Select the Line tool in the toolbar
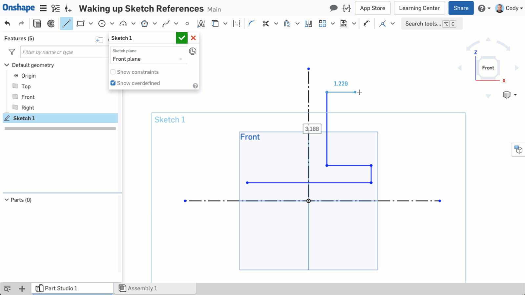525x295 pixels. pyautogui.click(x=66, y=23)
